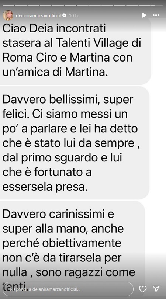Image resolution: width=166 pixels, height=299 pixels.
Task: Click the 'sono ragazzi come' text
Action: [86, 272]
